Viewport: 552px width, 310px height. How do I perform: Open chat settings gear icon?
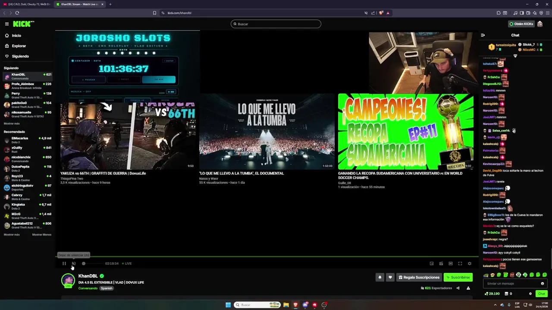pyautogui.click(x=530, y=294)
